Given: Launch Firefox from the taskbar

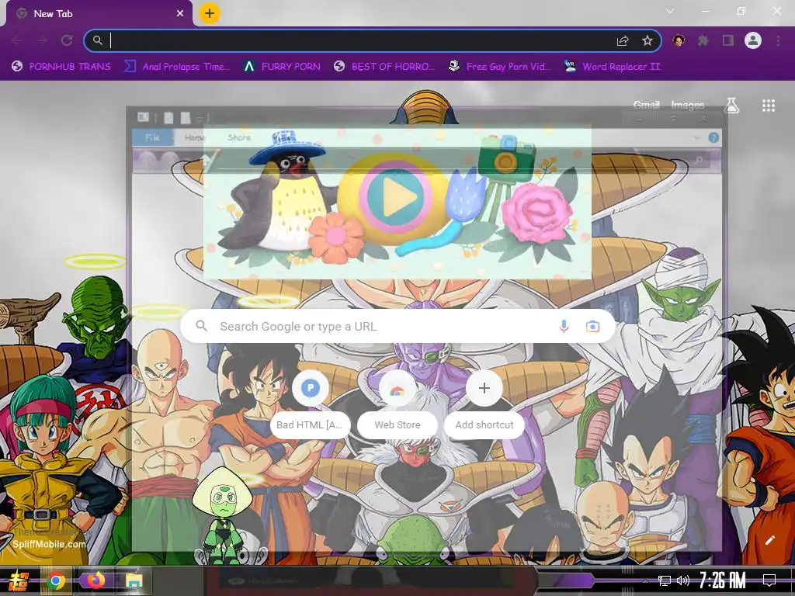Looking at the screenshot, I should pyautogui.click(x=95, y=580).
